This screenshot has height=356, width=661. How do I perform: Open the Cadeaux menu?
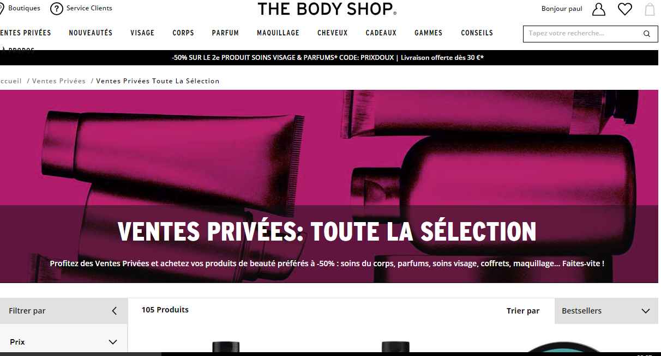tap(381, 33)
